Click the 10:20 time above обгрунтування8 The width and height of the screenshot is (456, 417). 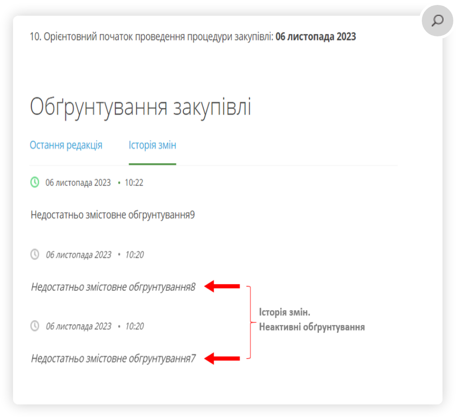[x=134, y=255]
